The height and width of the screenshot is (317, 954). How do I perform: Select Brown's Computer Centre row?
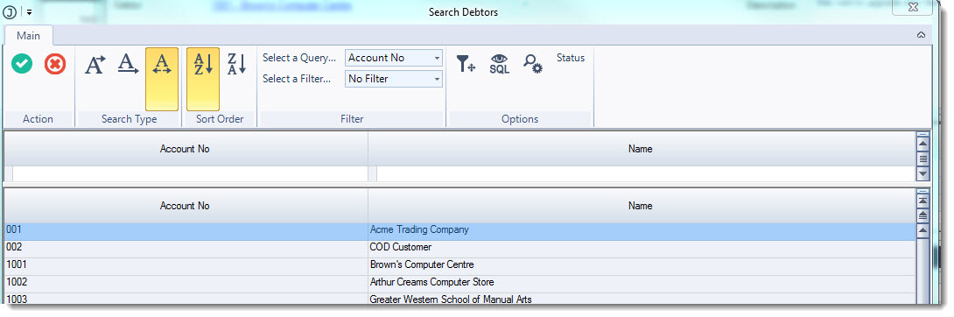click(642, 265)
